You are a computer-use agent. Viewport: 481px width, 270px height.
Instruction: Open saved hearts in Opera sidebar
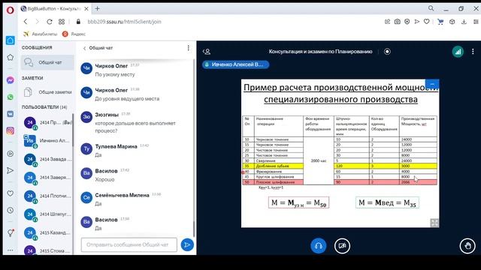click(10, 193)
